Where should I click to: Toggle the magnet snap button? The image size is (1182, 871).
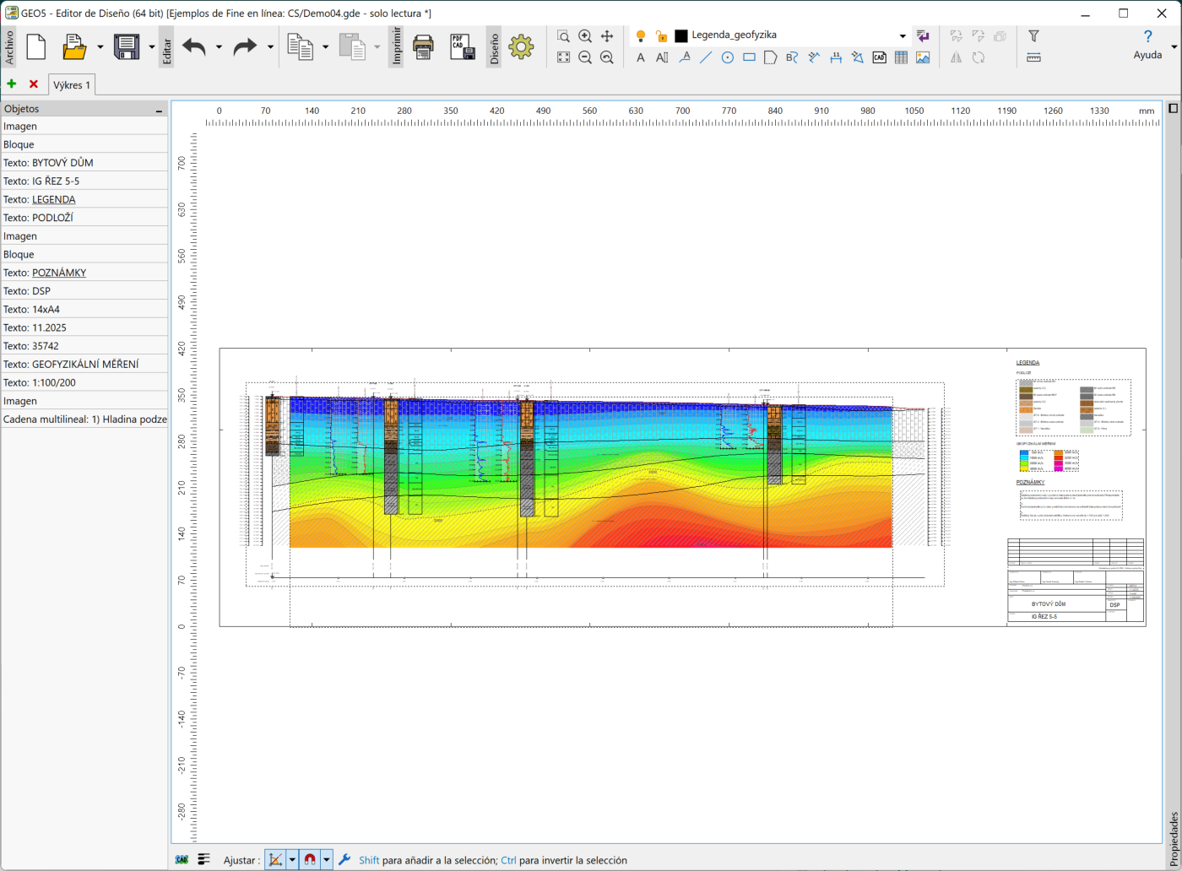[x=310, y=860]
